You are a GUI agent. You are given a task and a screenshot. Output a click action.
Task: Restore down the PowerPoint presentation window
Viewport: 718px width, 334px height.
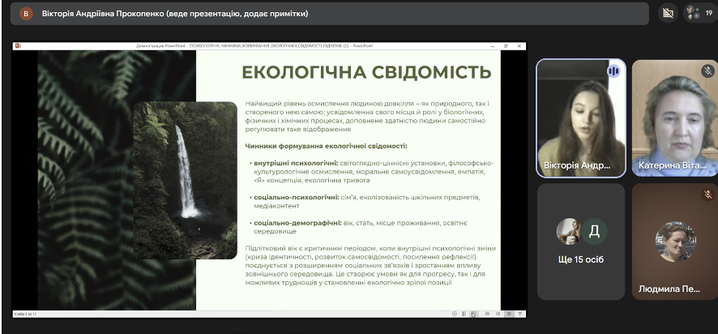pyautogui.click(x=506, y=46)
